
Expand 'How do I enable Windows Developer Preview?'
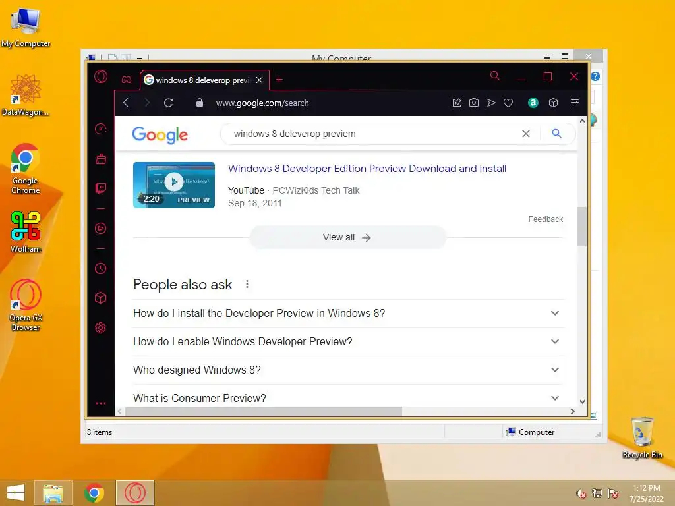tap(348, 342)
